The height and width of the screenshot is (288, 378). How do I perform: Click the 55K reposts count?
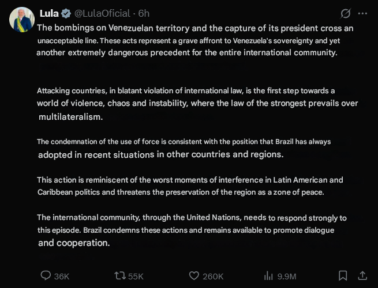pos(136,276)
